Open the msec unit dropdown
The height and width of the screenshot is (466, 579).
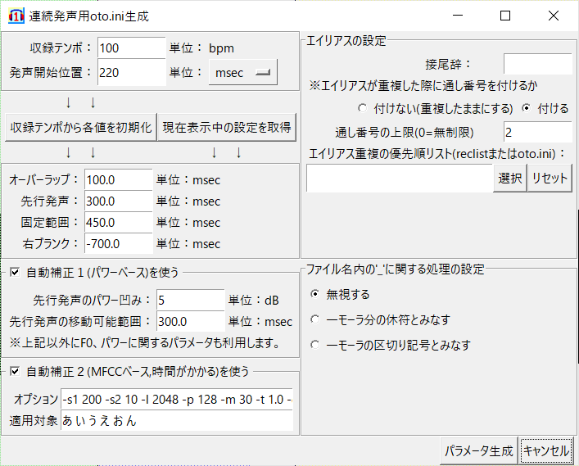pyautogui.click(x=242, y=72)
